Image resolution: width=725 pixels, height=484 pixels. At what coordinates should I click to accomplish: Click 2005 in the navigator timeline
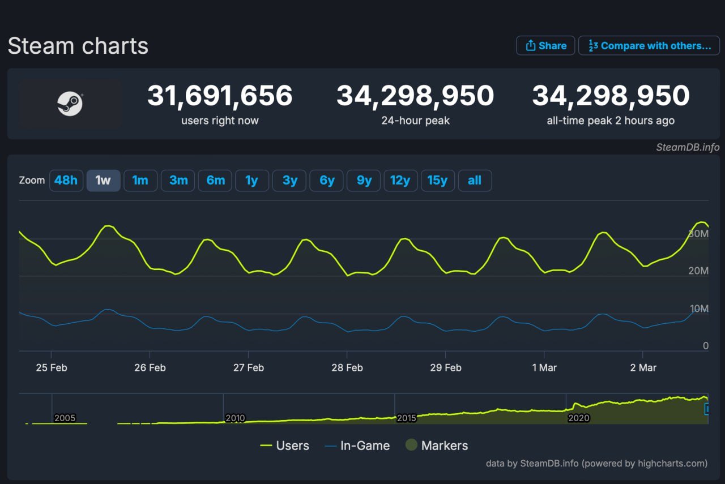[x=65, y=418]
